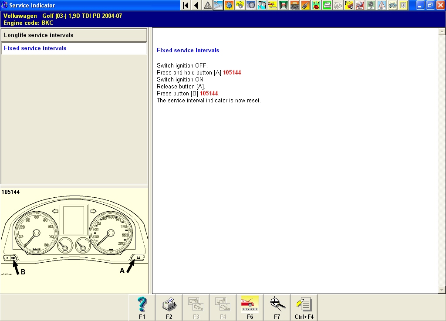446x321 pixels.
Task: Click the scrollbar down arrow
Action: point(442,290)
